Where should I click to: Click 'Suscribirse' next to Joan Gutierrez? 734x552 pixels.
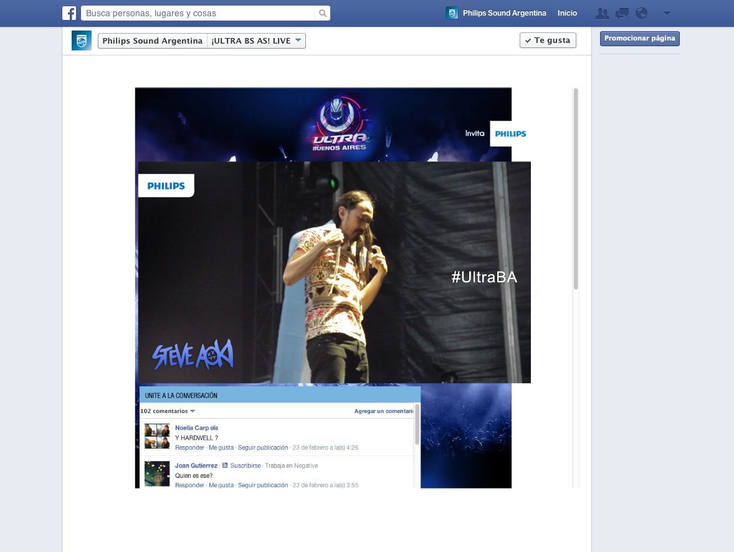coord(245,465)
